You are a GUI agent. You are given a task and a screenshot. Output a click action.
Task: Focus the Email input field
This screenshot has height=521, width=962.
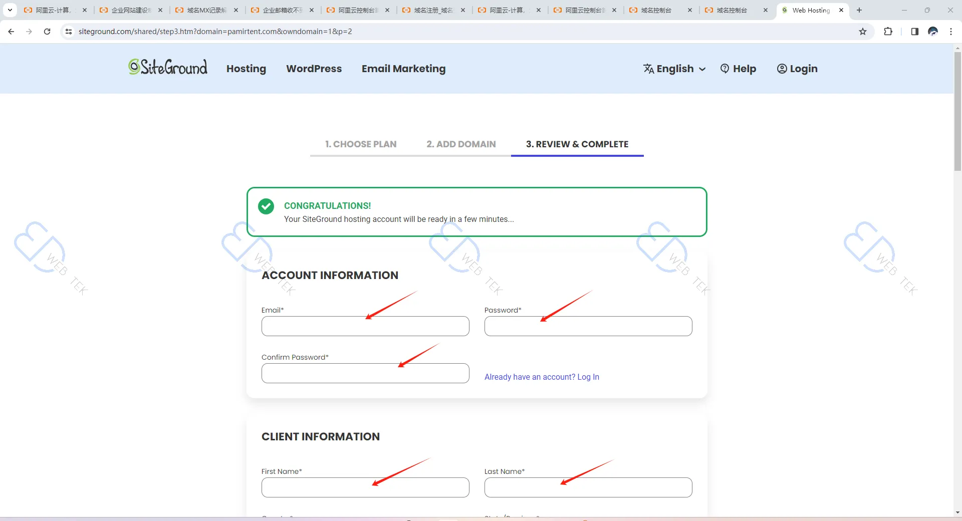(365, 326)
